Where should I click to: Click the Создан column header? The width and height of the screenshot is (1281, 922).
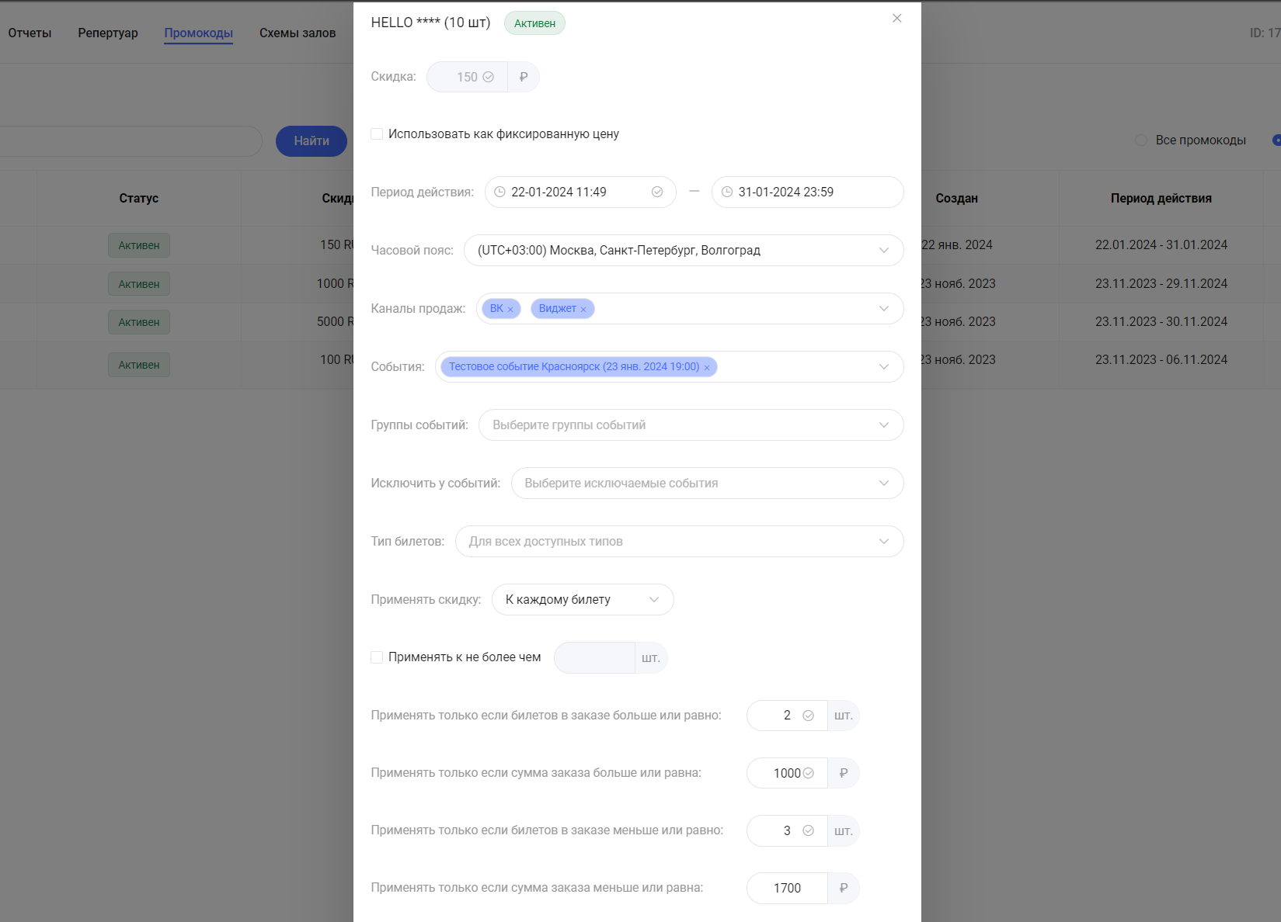coord(956,198)
